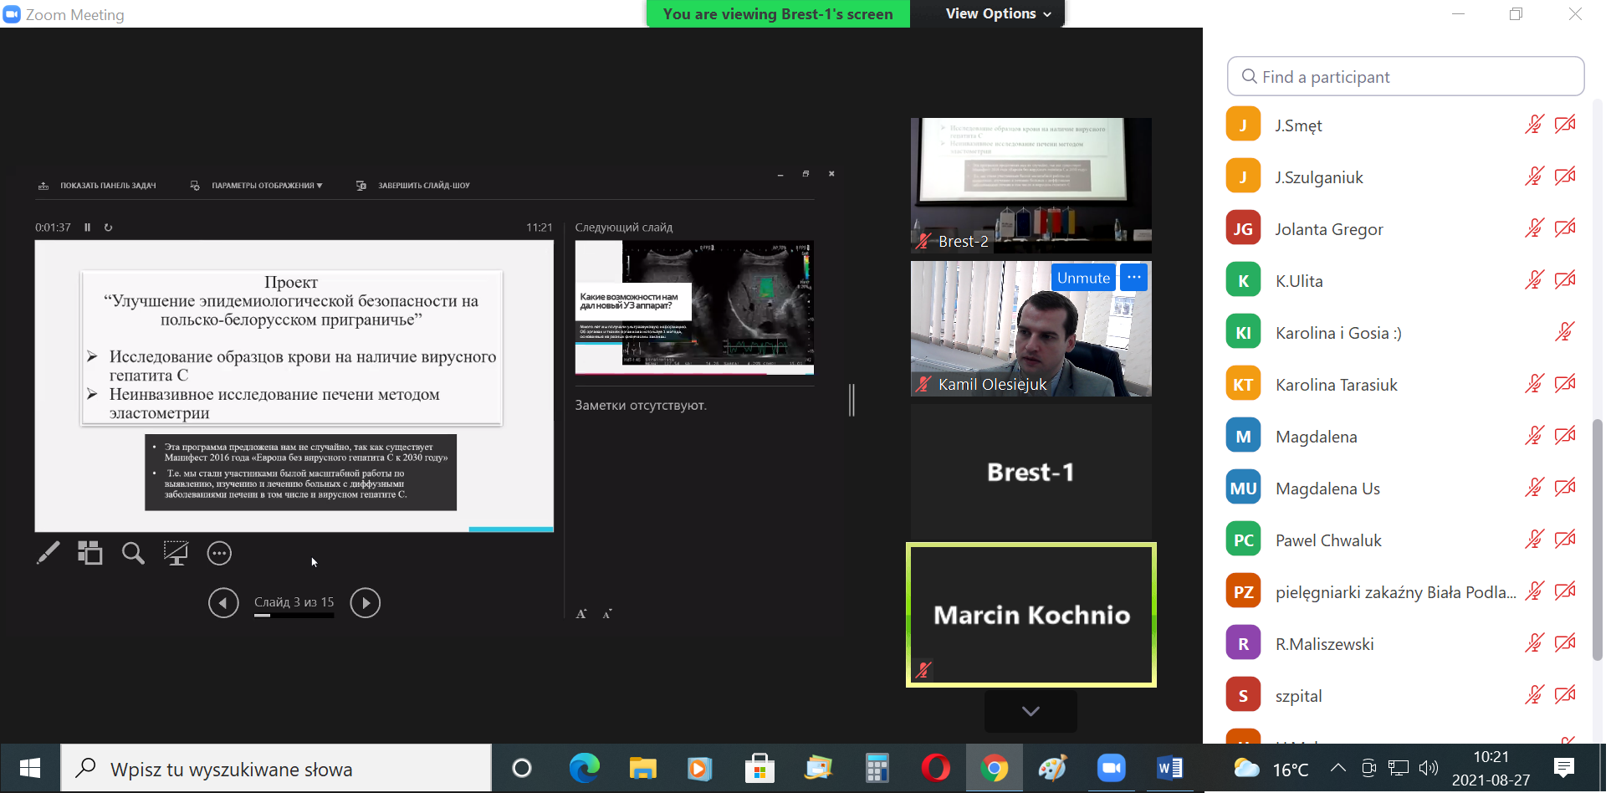Click the Find a participant search field
Image resolution: width=1611 pixels, height=793 pixels.
1405,77
